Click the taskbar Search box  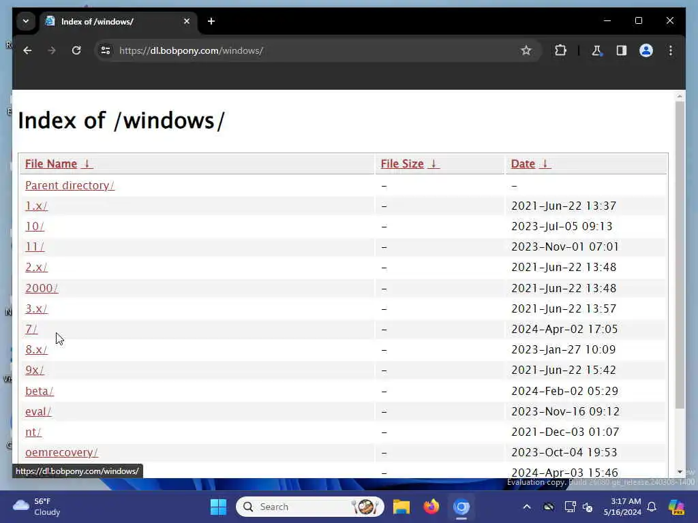pos(310,507)
